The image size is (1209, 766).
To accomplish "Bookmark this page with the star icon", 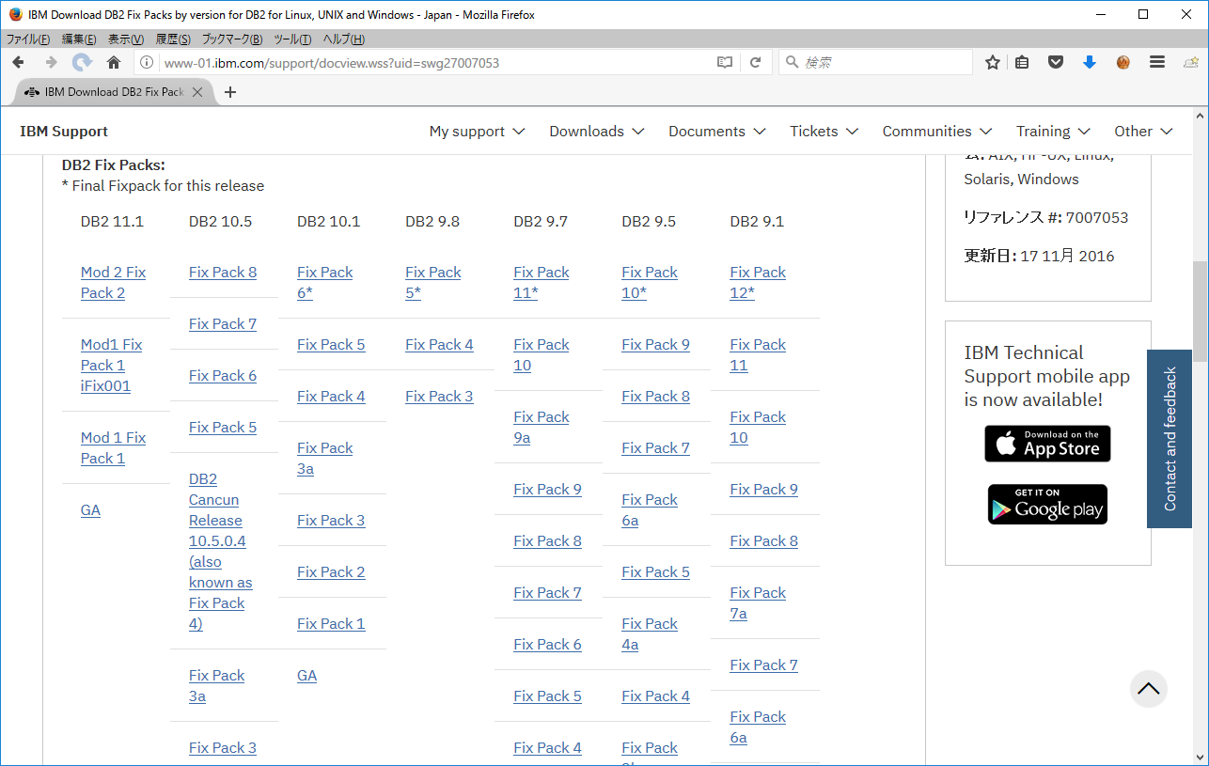I will 993,62.
